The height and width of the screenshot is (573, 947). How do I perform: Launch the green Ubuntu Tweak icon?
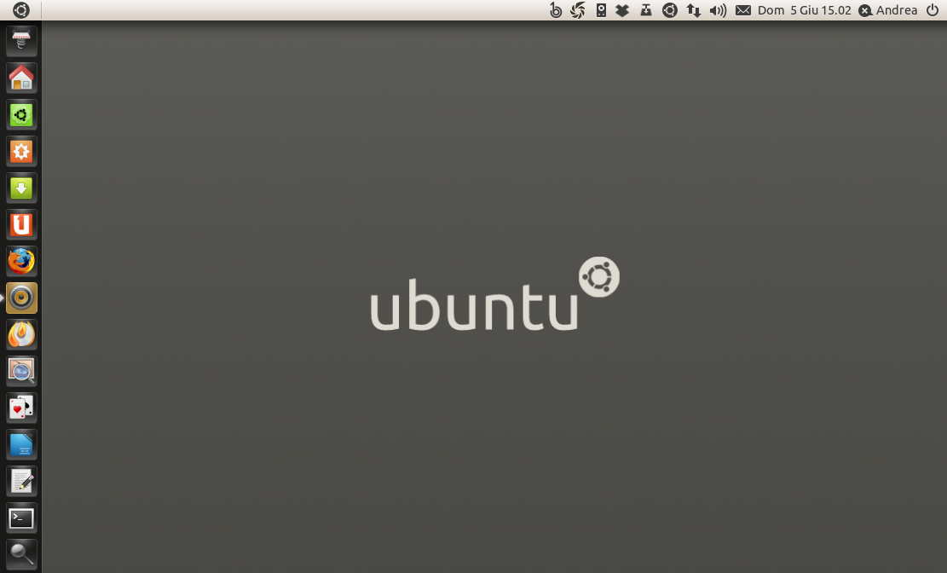coord(22,115)
